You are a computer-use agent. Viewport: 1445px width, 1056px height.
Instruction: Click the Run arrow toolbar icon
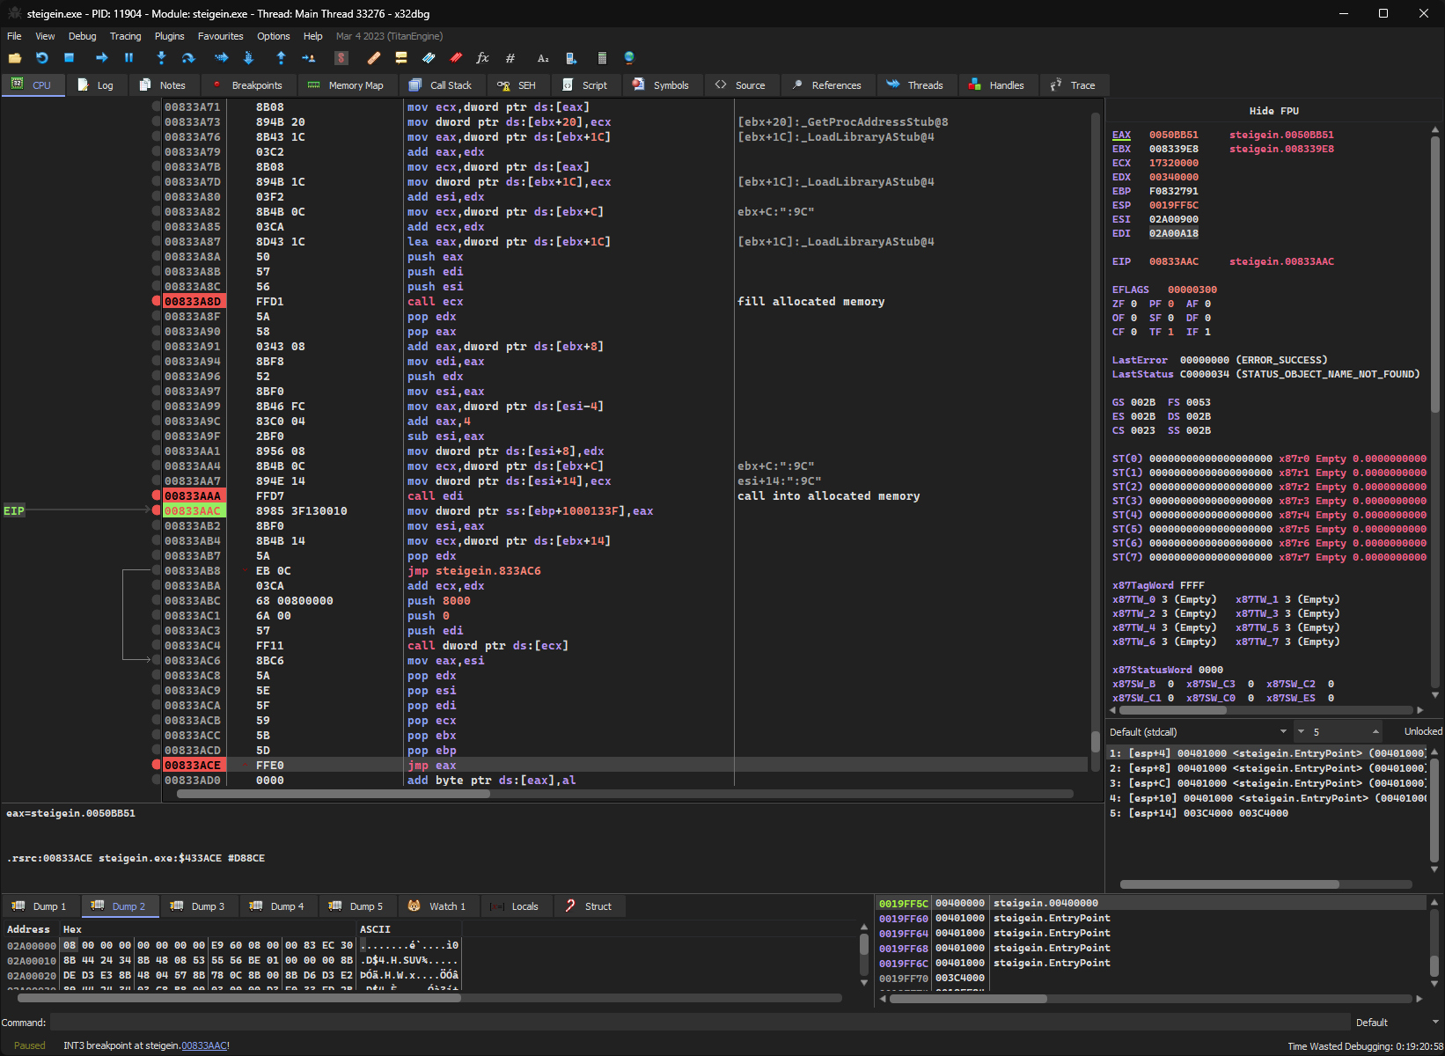(x=102, y=58)
